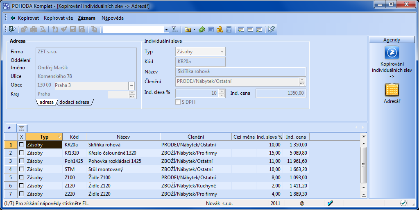Open the favorites folder dropdown arrow
The image size is (419, 210).
pos(194,30)
